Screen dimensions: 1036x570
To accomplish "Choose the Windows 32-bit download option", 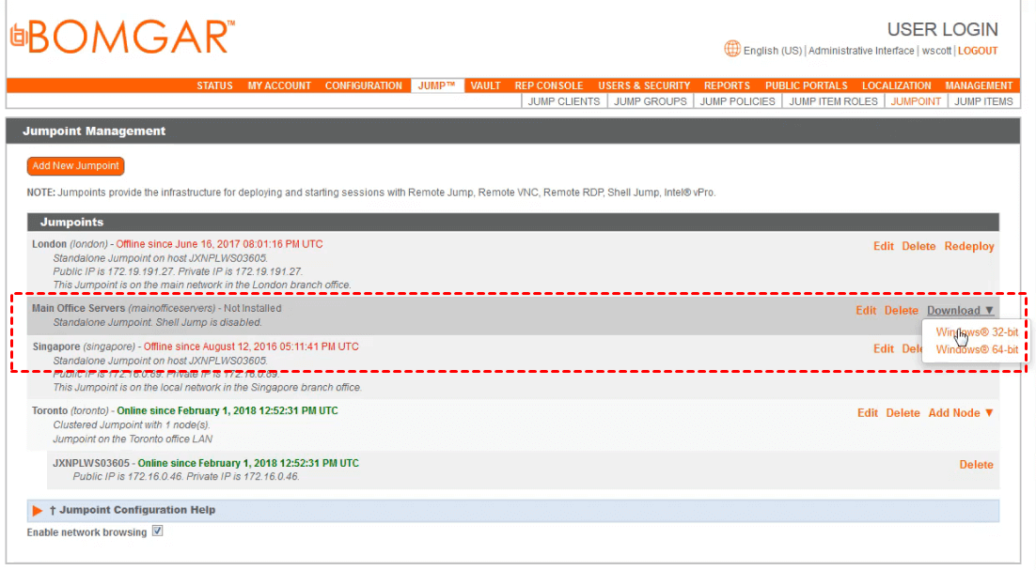I will tap(977, 332).
